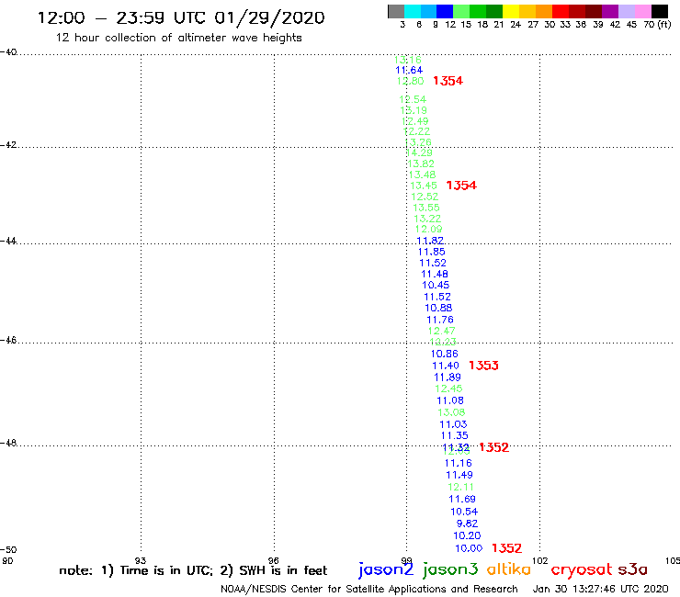Image resolution: width=680 pixels, height=597 pixels.
Task: Click the subtitle '12 hour collection of altimeter wave heights'
Action: tap(178, 38)
